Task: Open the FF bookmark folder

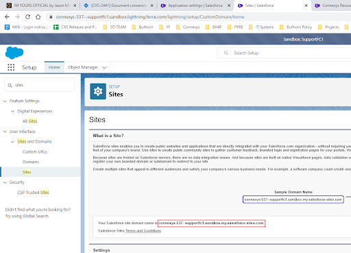Action: [x=165, y=27]
